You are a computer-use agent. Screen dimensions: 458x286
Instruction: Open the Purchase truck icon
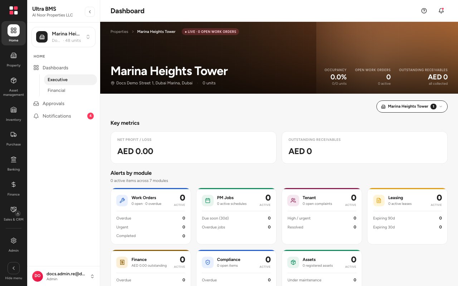(x=14, y=134)
